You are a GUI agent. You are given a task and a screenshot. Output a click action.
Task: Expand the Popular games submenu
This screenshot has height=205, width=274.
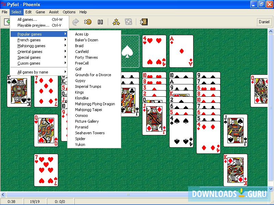coord(39,34)
